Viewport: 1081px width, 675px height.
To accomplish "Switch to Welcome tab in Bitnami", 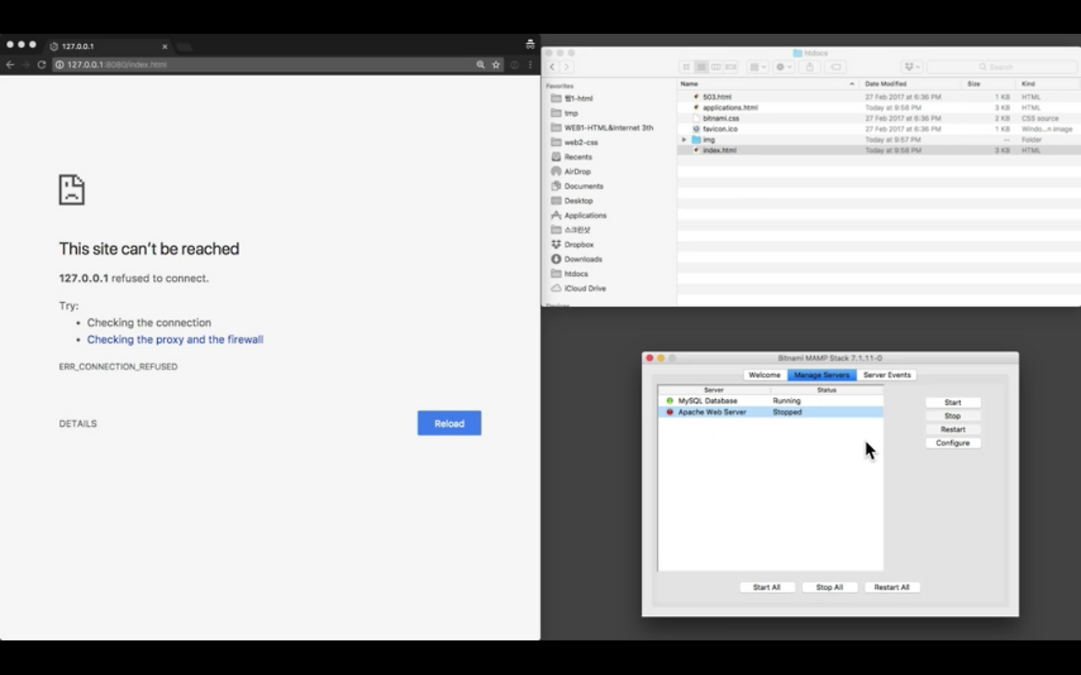I will pos(765,375).
